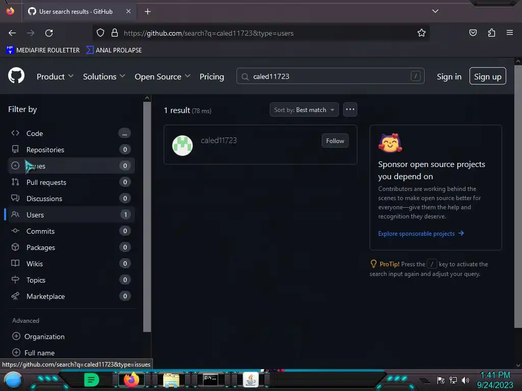The width and height of the screenshot is (522, 391).
Task: Click the padlock site info icon
Action: click(115, 33)
